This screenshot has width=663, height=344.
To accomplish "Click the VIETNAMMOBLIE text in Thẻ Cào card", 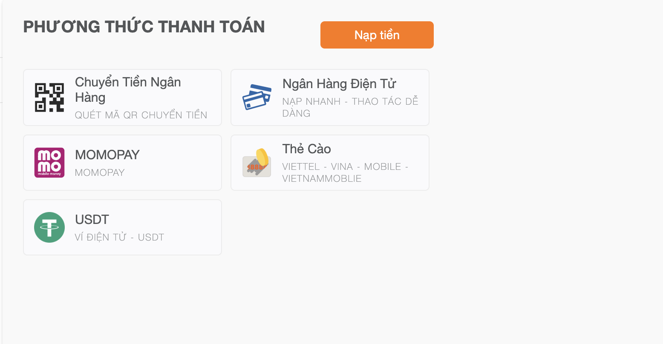I will [x=322, y=178].
